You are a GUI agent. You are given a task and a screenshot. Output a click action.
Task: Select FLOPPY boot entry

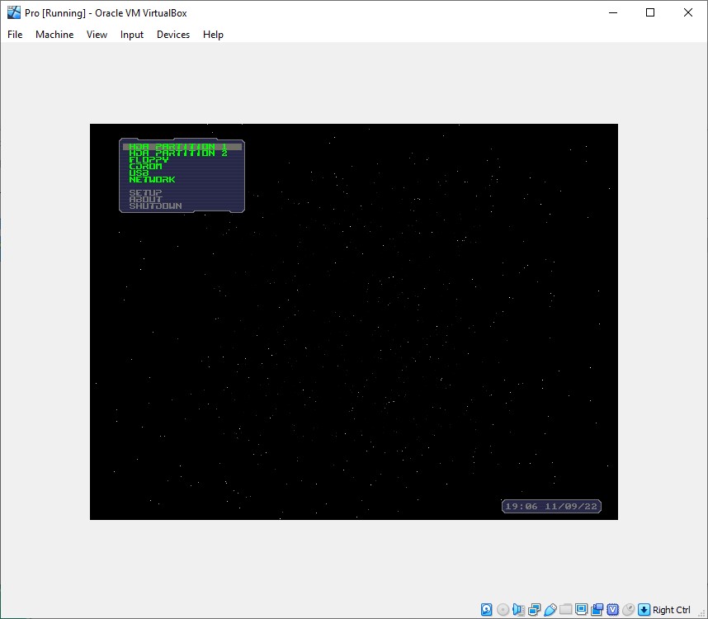(x=149, y=160)
